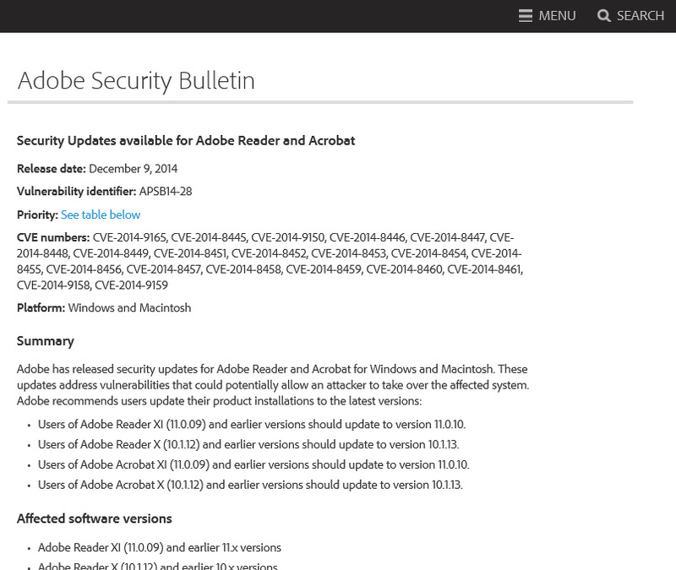Click the Summary section heading
Image resolution: width=676 pixels, height=570 pixels.
(x=46, y=341)
